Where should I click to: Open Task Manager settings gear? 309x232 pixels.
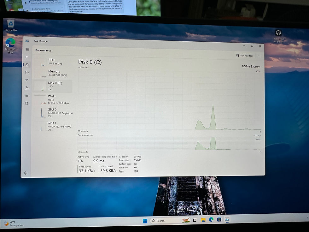(x=26, y=173)
